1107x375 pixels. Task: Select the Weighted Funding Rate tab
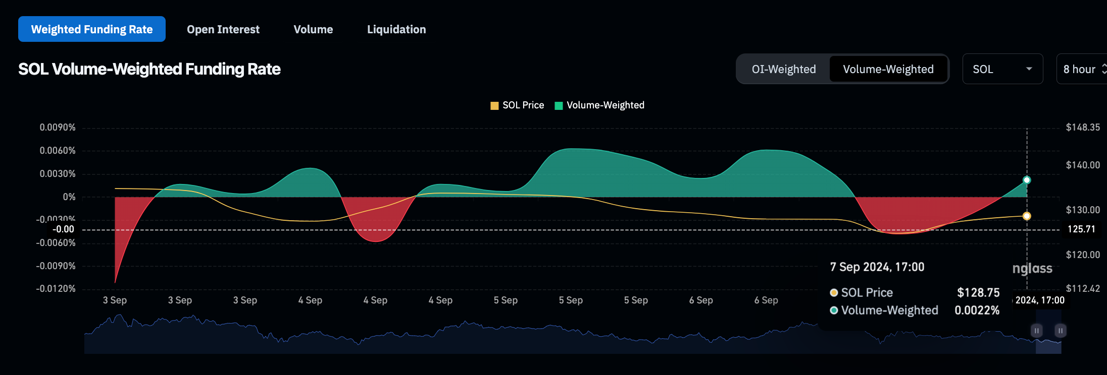pos(92,29)
